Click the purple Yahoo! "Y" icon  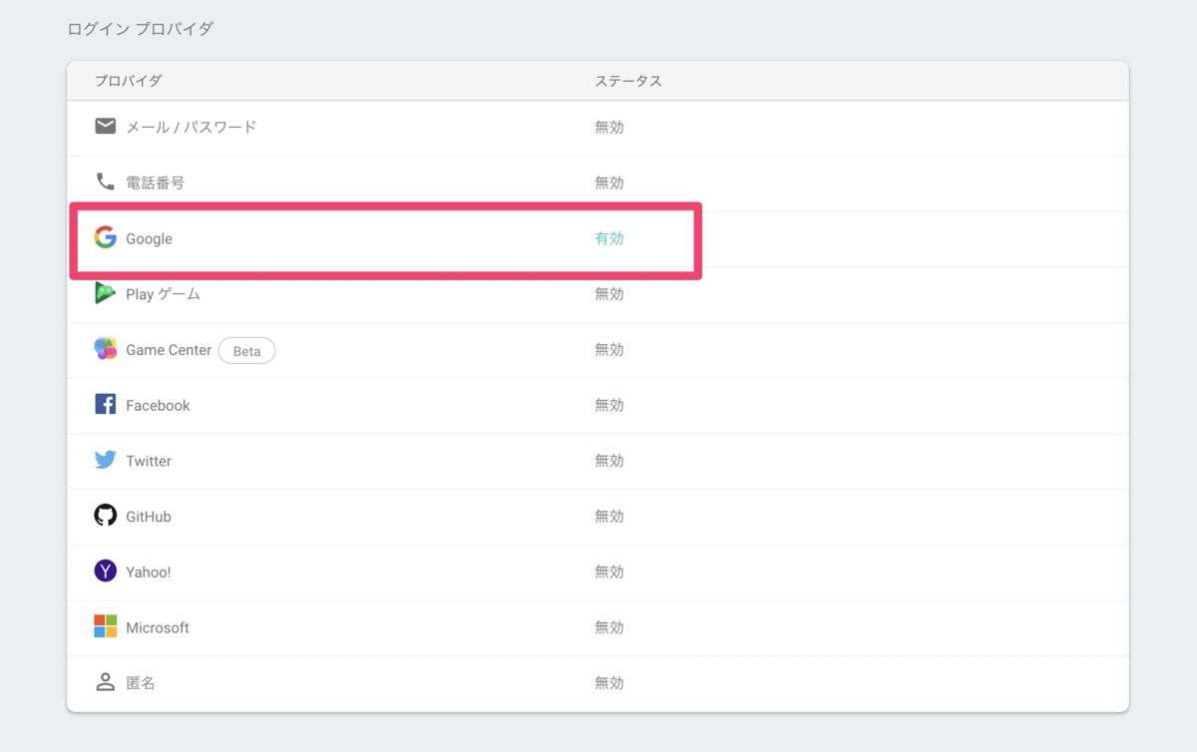[x=105, y=571]
